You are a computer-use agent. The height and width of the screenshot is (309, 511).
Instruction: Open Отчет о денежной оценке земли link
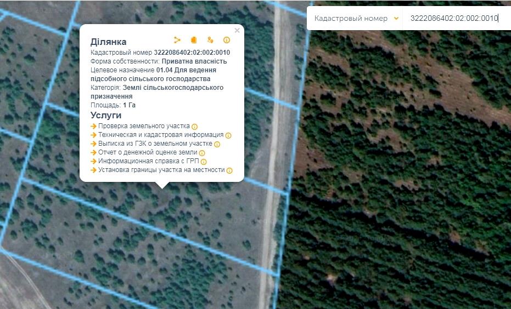point(147,152)
